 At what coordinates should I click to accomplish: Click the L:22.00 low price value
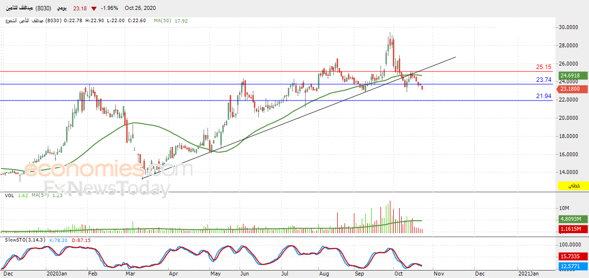point(115,21)
